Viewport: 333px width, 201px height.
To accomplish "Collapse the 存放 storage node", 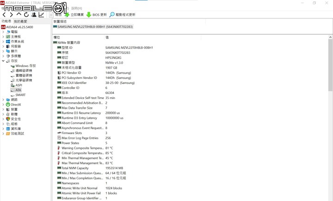I will (3, 61).
